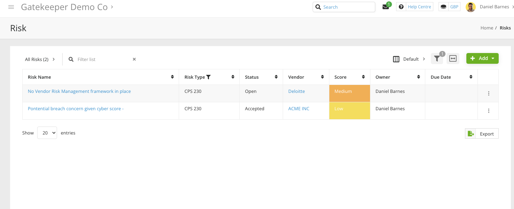Click the filter funnel icon showing one active filter
The width and height of the screenshot is (514, 209).
click(x=437, y=59)
